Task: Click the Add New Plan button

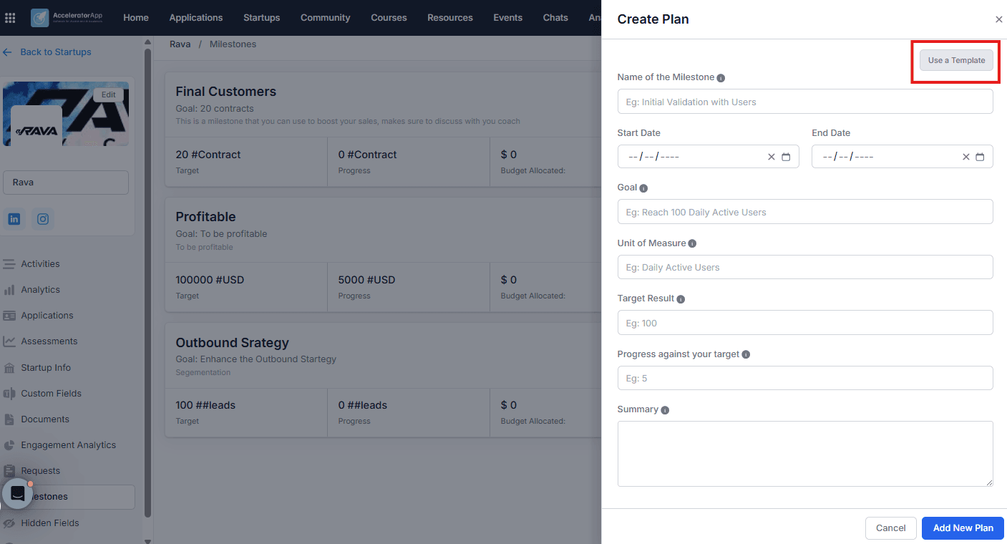Action: (x=963, y=528)
